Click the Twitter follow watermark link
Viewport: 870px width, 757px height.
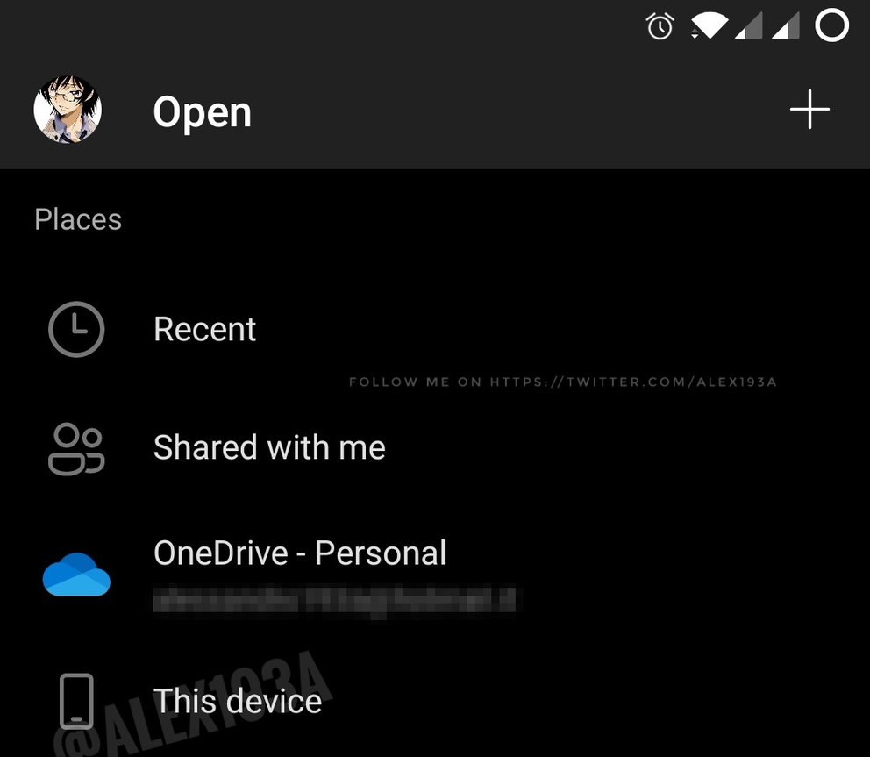tap(563, 382)
